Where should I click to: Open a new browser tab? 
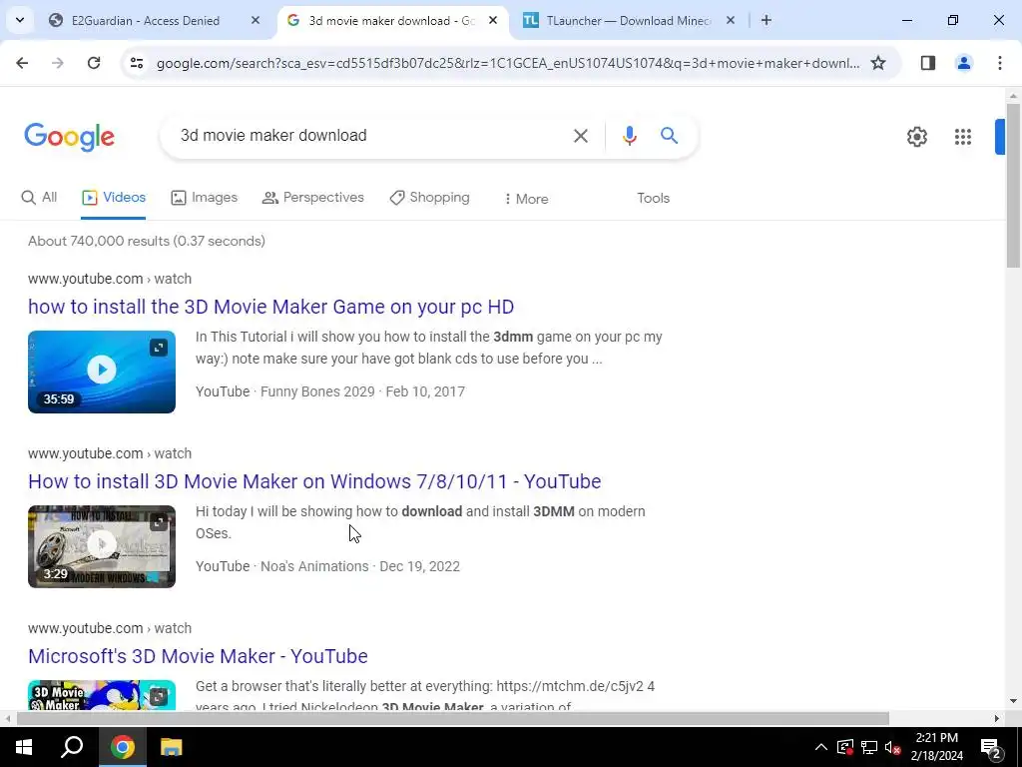click(x=766, y=21)
